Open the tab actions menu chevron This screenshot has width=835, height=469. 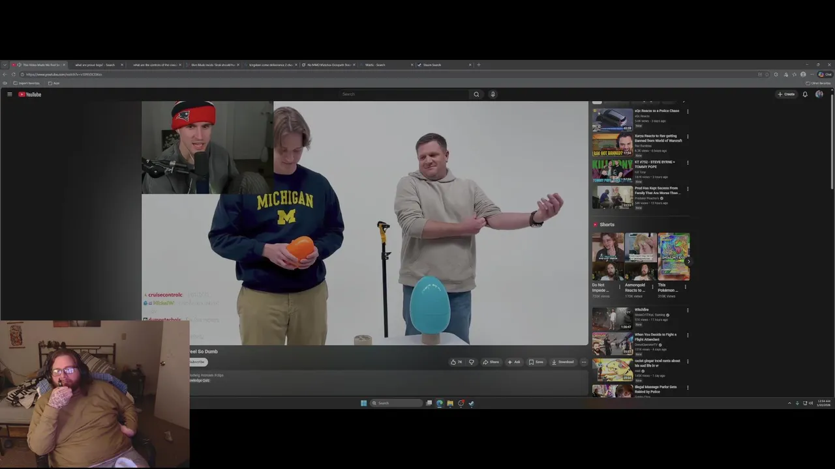coord(5,64)
